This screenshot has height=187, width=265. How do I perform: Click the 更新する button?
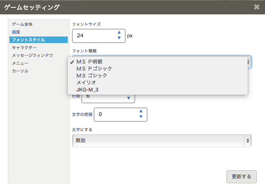(241, 177)
